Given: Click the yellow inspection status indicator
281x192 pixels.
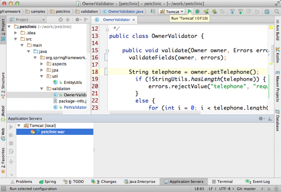Looking at the screenshot, I should point(271,27).
